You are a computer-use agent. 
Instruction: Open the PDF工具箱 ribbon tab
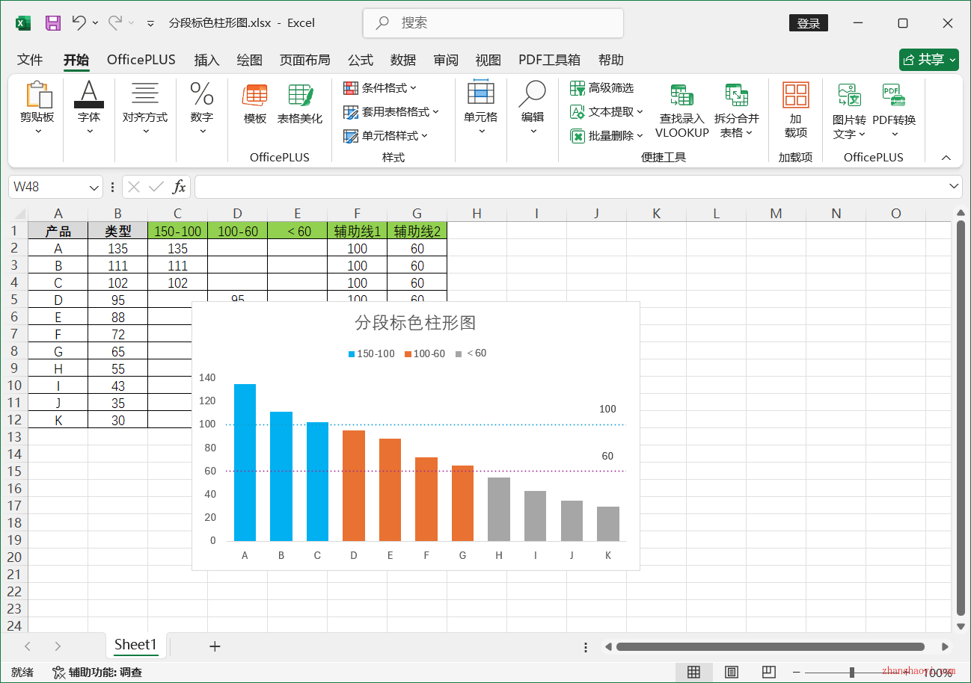coord(549,60)
